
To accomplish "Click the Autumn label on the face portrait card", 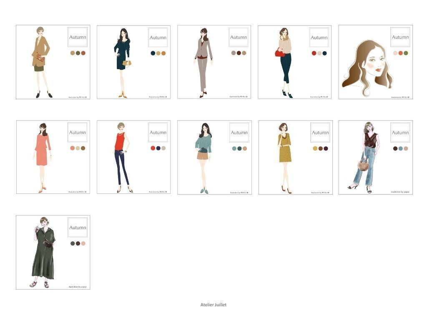I will coord(400,37).
